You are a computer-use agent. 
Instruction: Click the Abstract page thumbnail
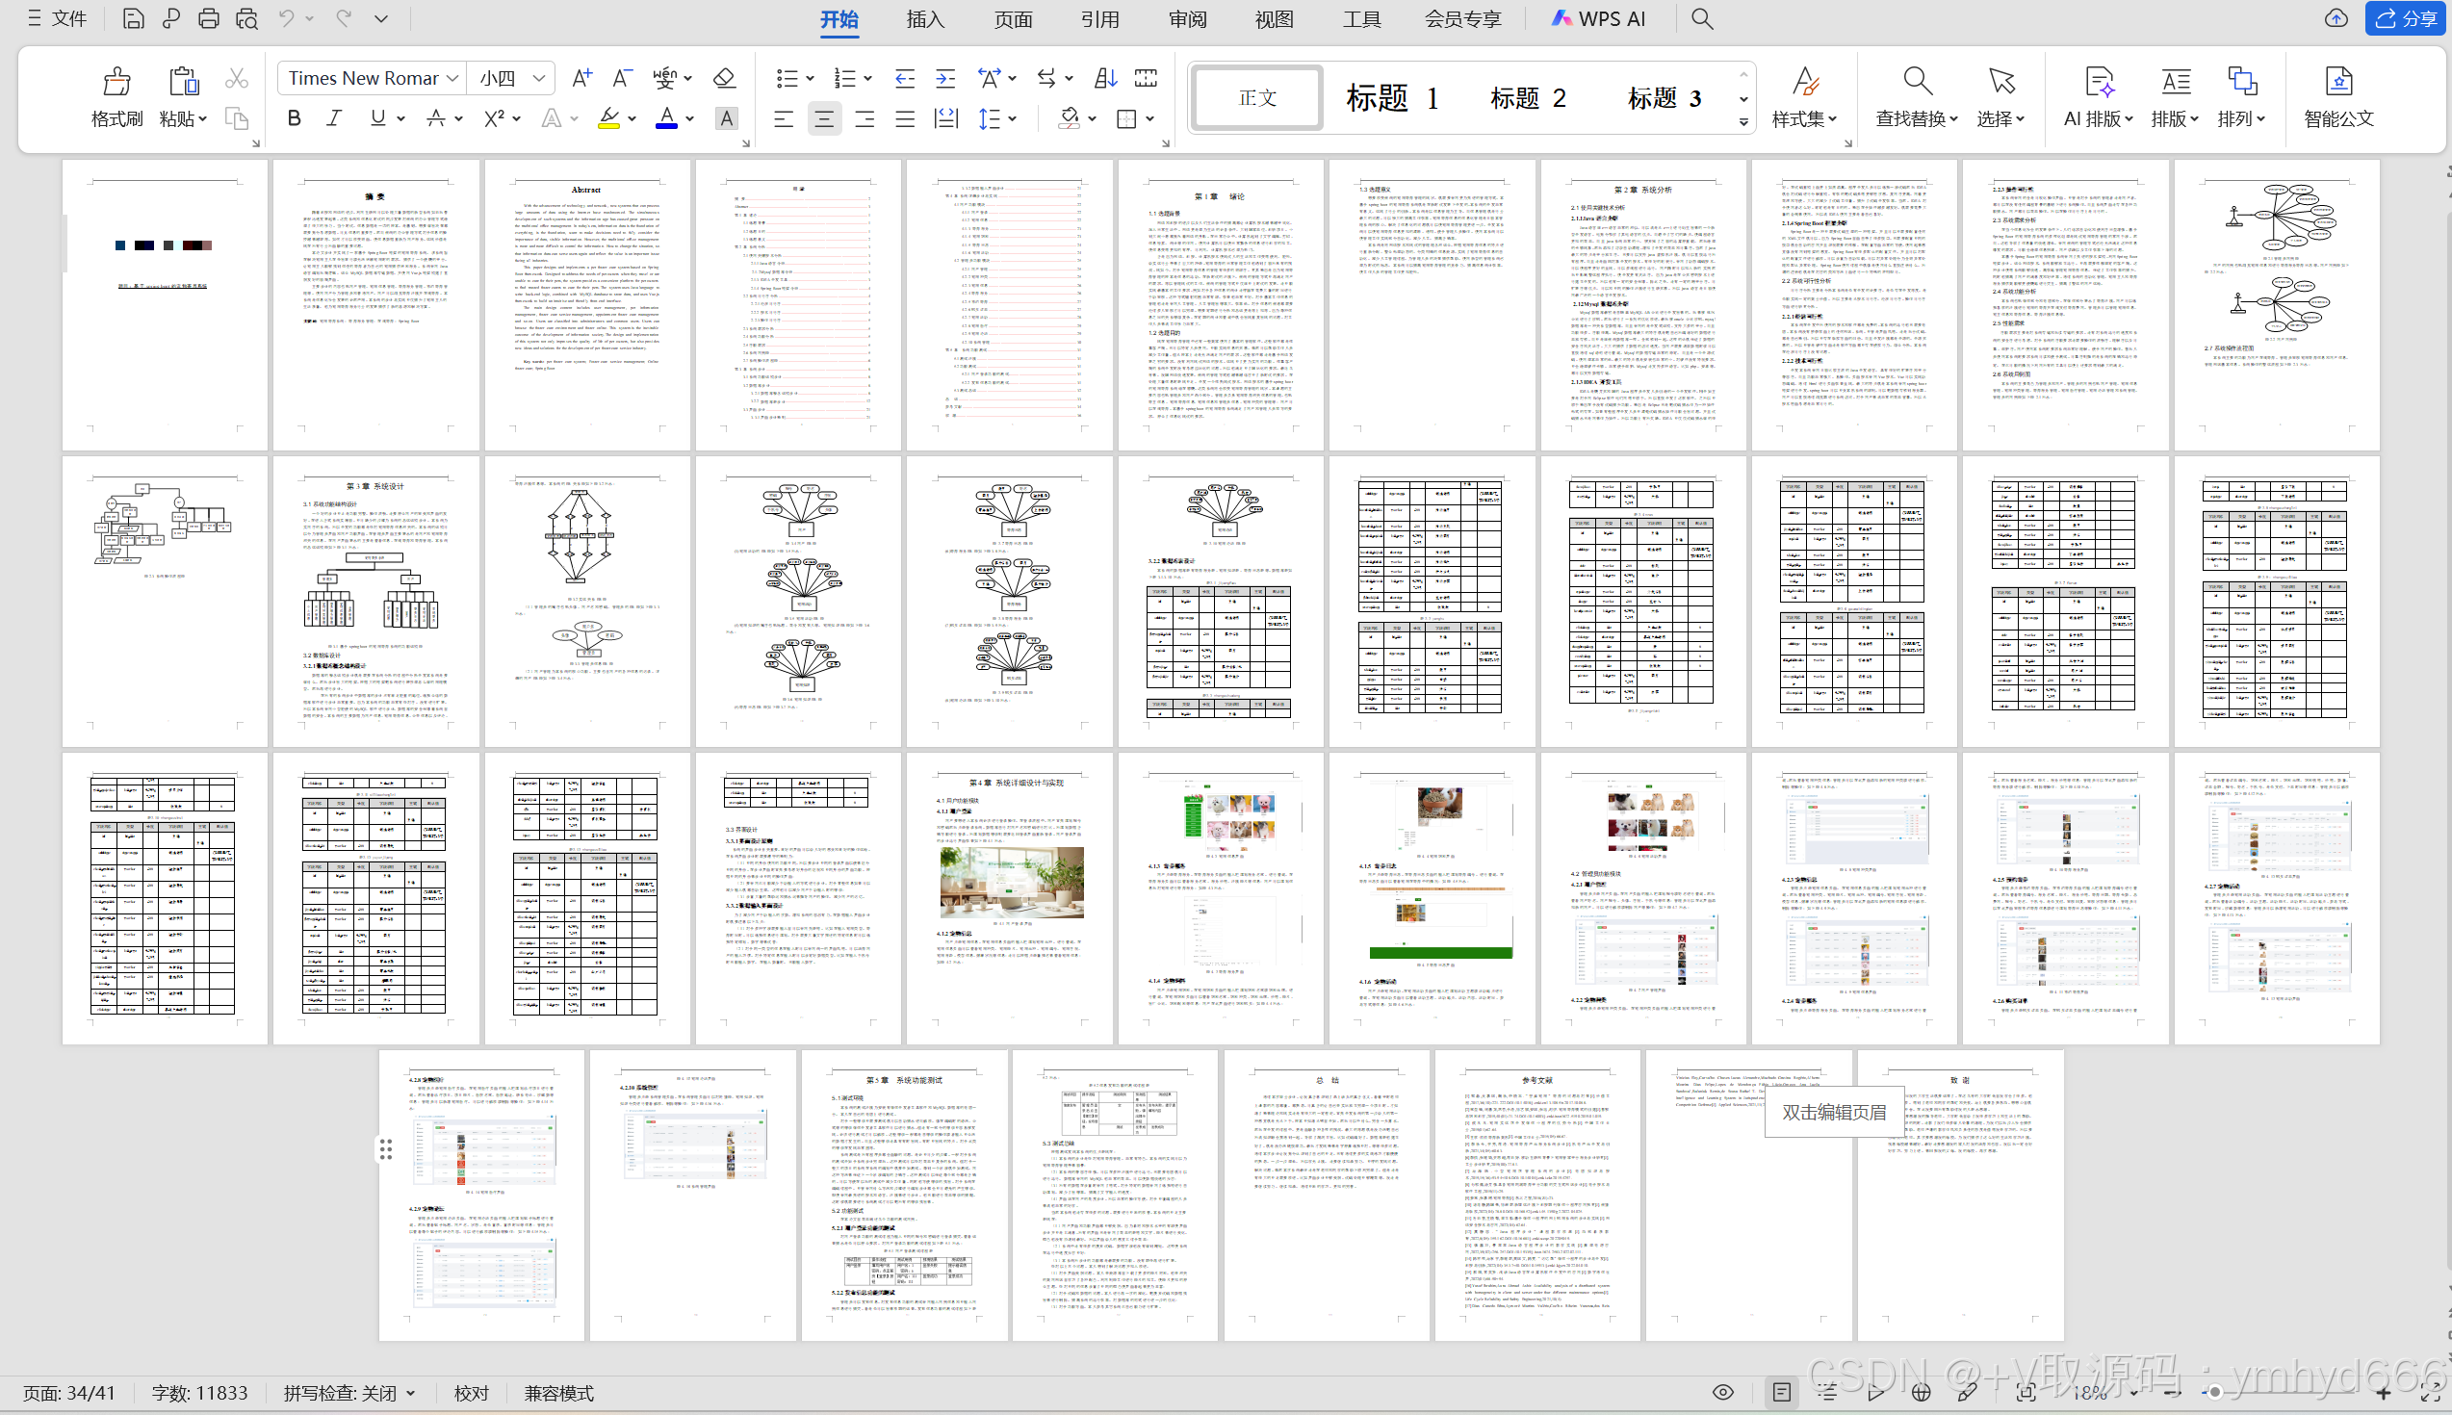(586, 303)
